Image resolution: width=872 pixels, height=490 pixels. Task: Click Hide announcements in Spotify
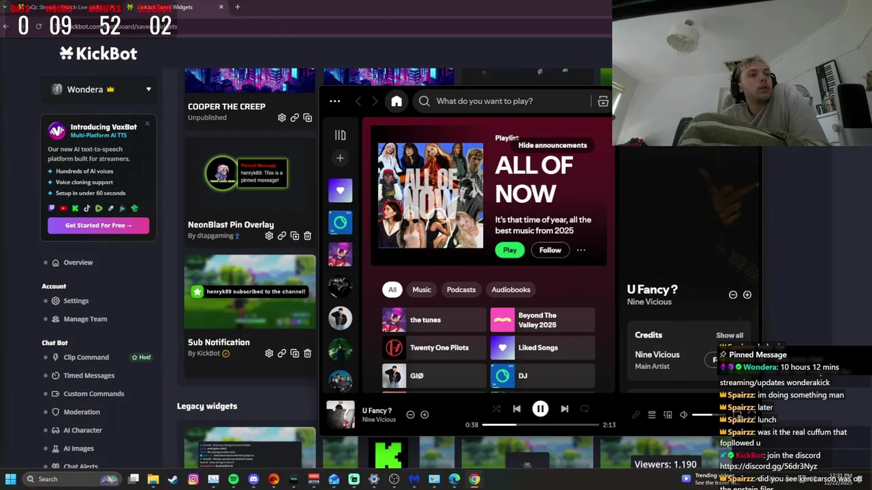[552, 145]
